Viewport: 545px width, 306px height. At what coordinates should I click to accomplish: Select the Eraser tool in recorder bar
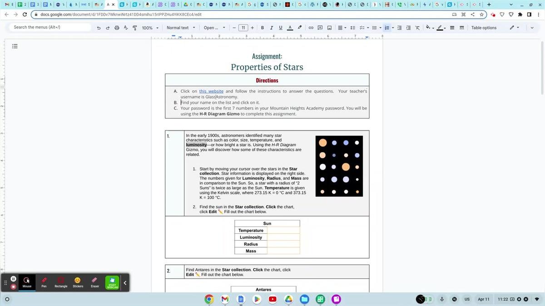[x=94, y=282]
